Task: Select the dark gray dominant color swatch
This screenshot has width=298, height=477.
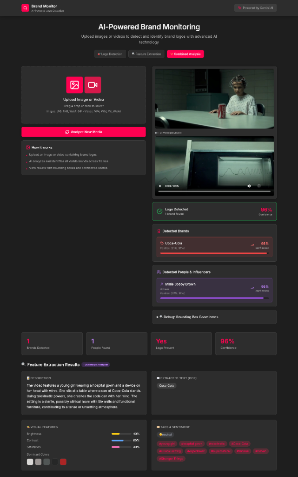Action: 46,462
